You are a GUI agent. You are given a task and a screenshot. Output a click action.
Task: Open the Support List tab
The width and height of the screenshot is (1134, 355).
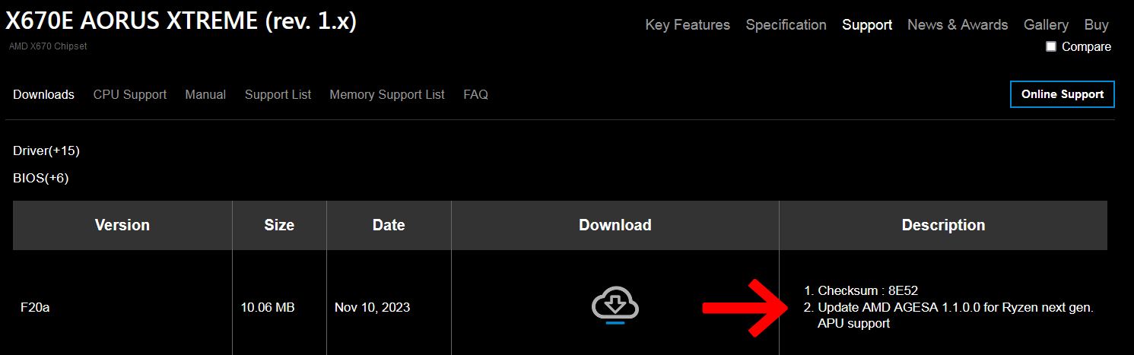tap(278, 94)
